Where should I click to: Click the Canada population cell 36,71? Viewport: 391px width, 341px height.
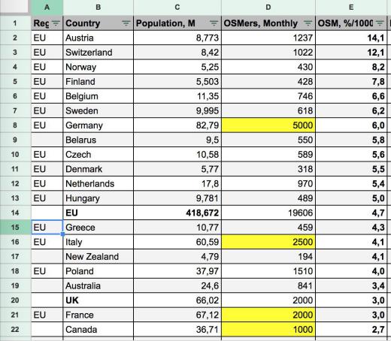pyautogui.click(x=177, y=330)
